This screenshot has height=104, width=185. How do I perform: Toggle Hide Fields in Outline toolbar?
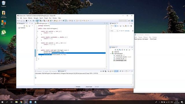click(120, 50)
